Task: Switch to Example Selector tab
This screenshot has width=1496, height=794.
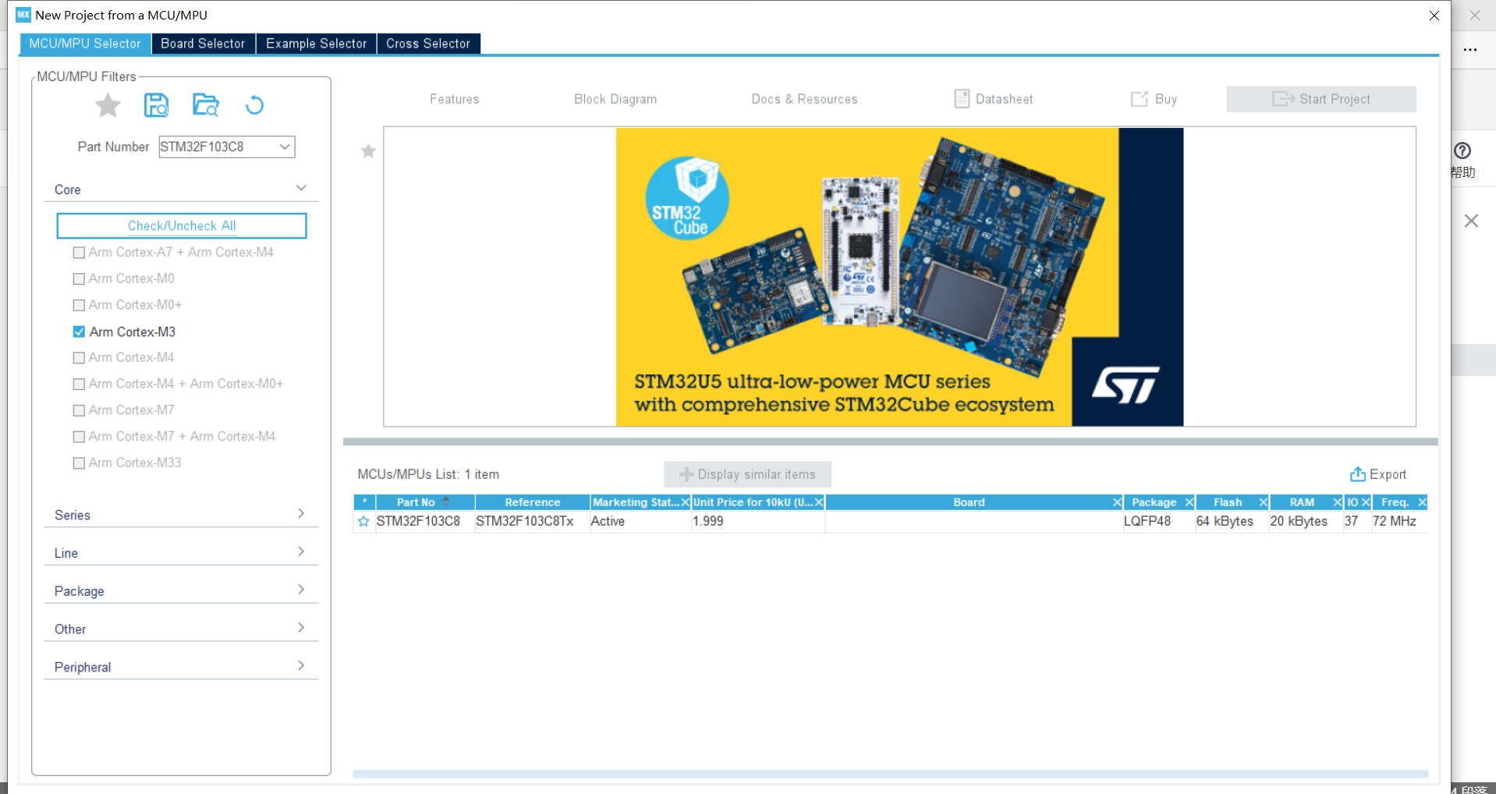Action: tap(316, 44)
